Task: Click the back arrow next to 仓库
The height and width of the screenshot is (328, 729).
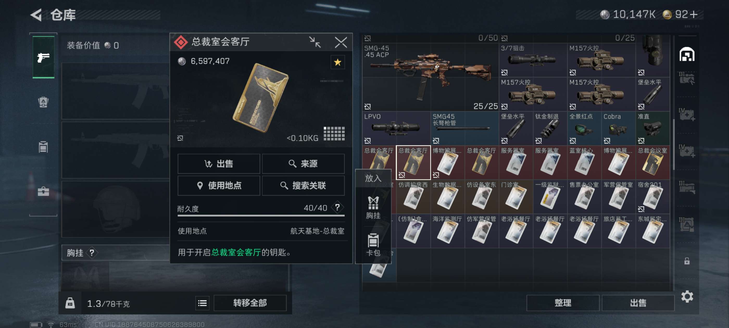Action: pos(36,15)
